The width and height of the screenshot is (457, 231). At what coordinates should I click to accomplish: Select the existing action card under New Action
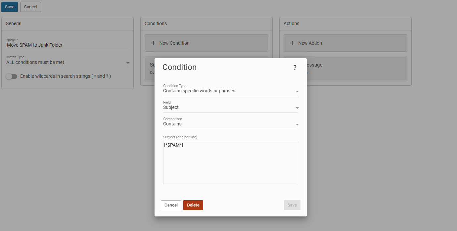point(357,69)
